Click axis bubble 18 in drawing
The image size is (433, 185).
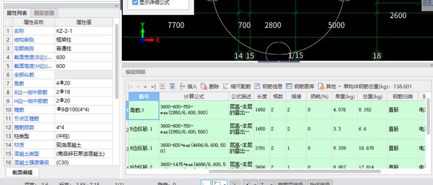click(377, 56)
